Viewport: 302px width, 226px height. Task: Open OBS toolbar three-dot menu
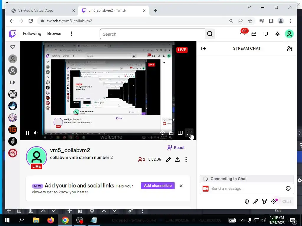pyautogui.click(x=142, y=211)
